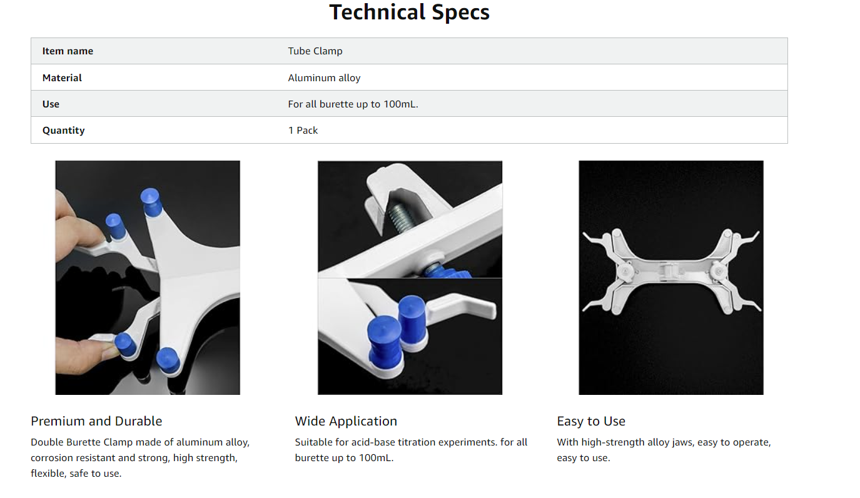This screenshot has width=860, height=498.
Task: Select the 1 Pack value
Action: (303, 131)
